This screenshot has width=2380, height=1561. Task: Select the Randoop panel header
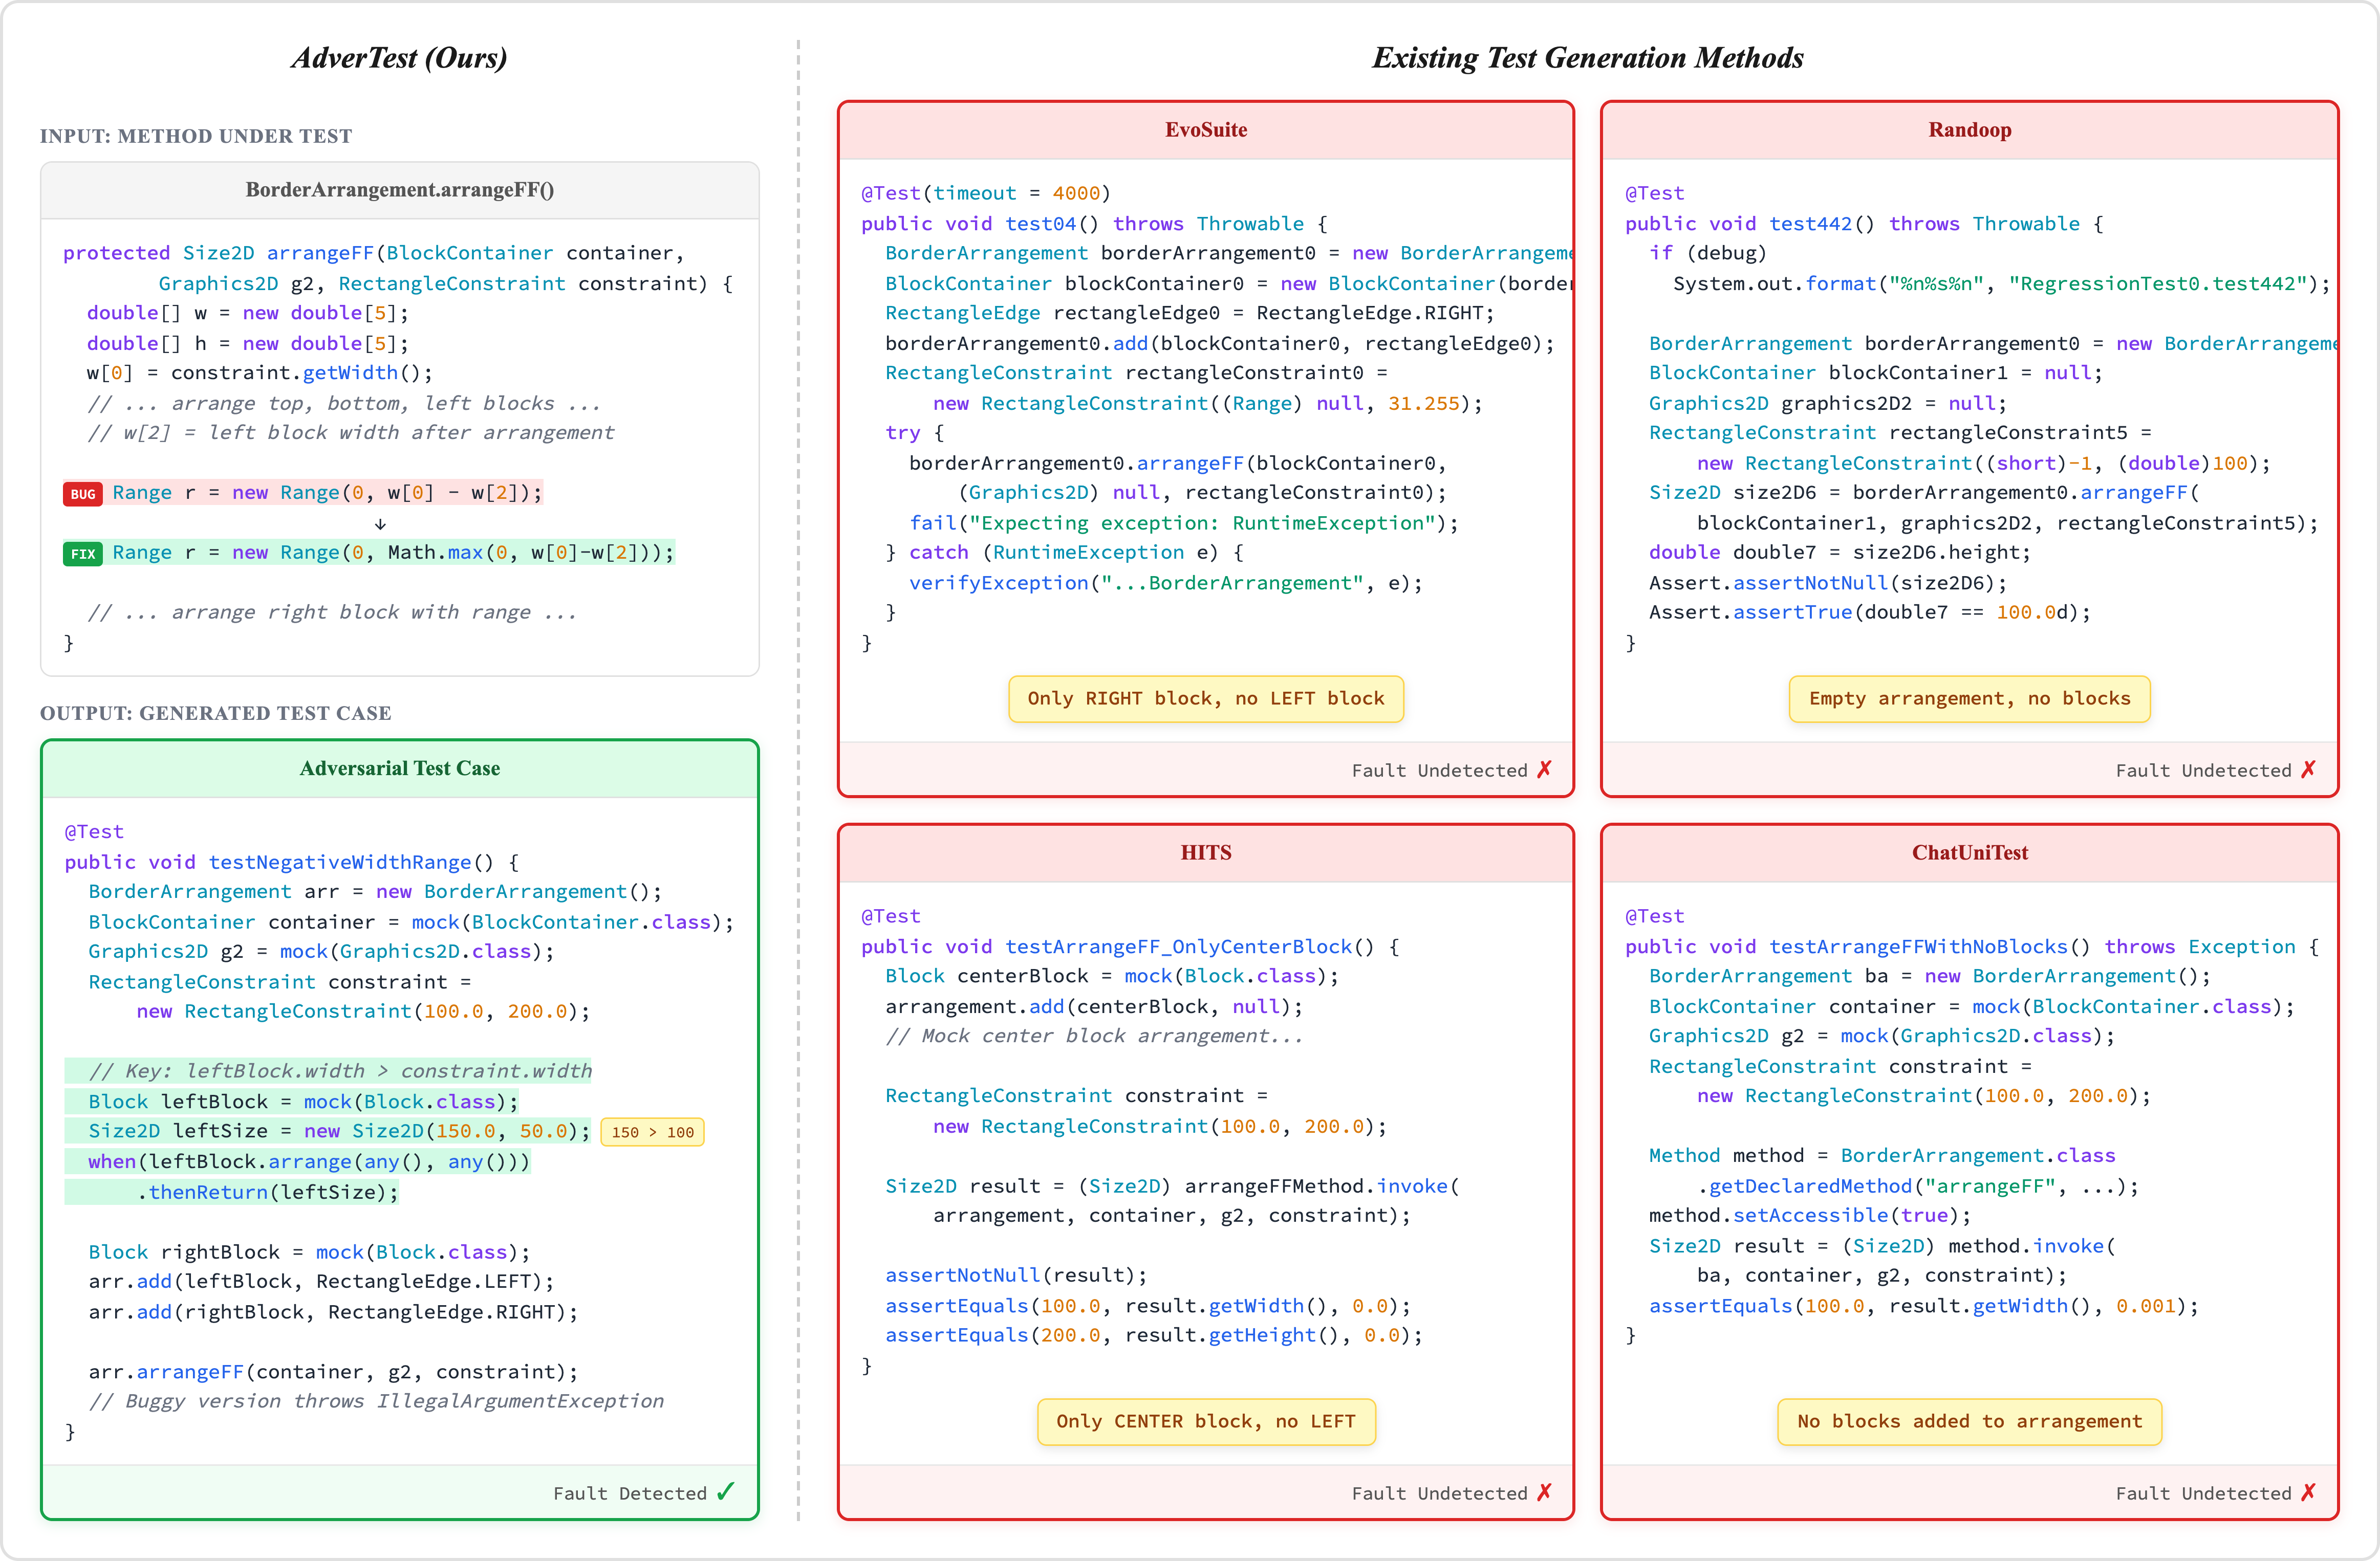click(1969, 130)
